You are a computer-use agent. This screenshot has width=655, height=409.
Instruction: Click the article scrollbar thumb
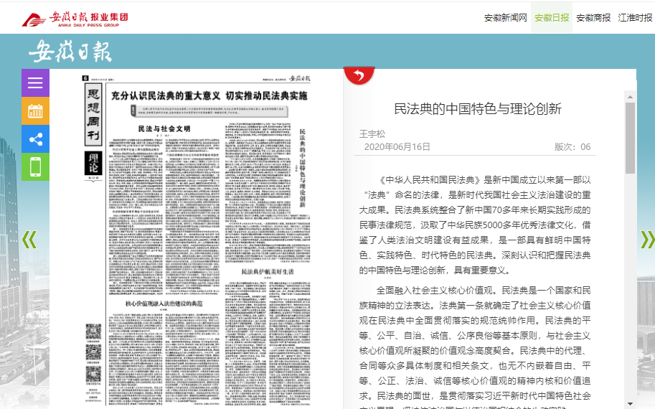(x=631, y=138)
